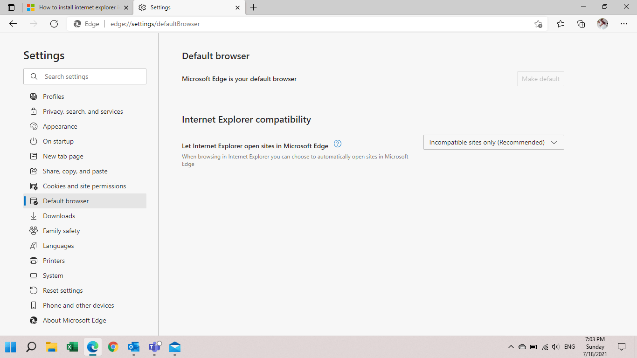Open the tab actions menu icon
The height and width of the screenshot is (358, 637).
point(11,7)
